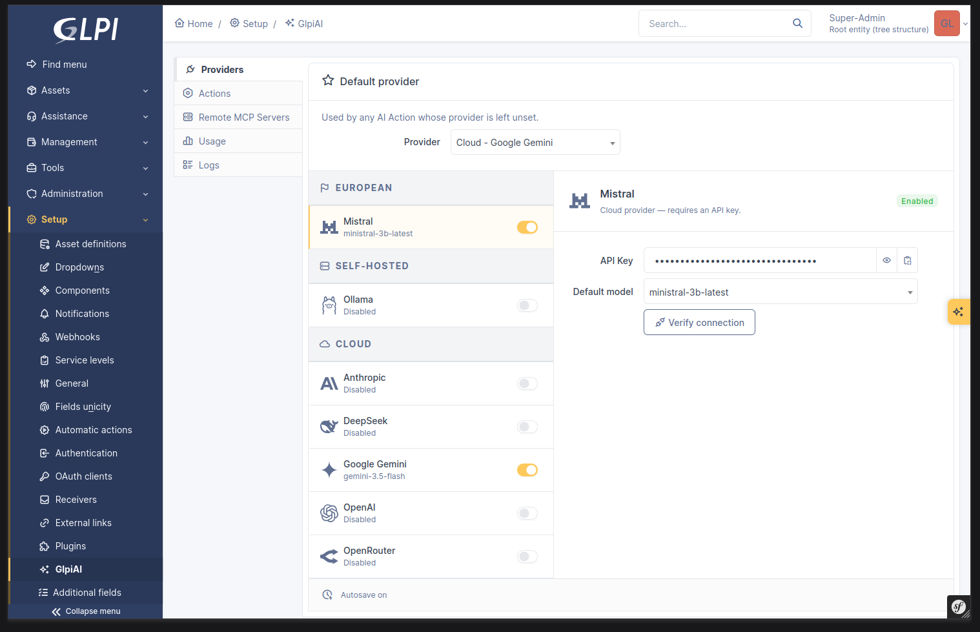Viewport: 980px width, 632px height.
Task: Expand the Management menu
Action: pos(87,142)
